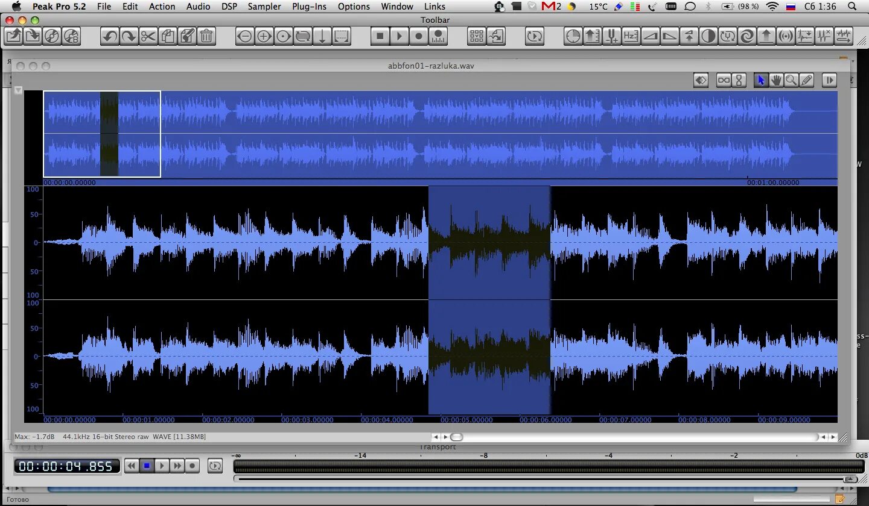The height and width of the screenshot is (506, 869).
Task: Toggle horizontal lock infinity icon
Action: coord(724,80)
